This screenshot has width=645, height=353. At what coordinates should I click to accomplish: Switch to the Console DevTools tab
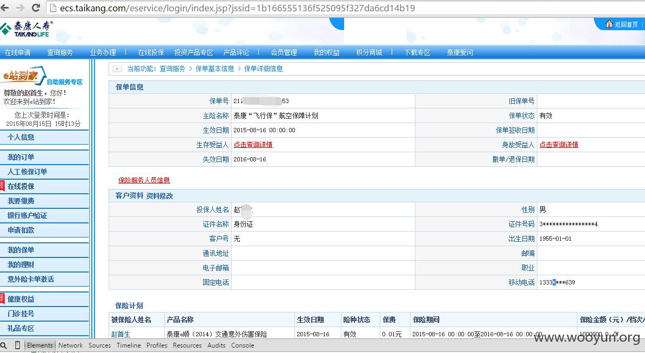tap(243, 345)
